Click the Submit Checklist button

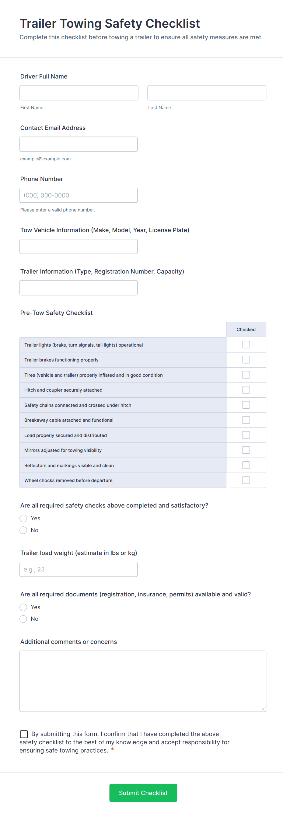click(143, 793)
